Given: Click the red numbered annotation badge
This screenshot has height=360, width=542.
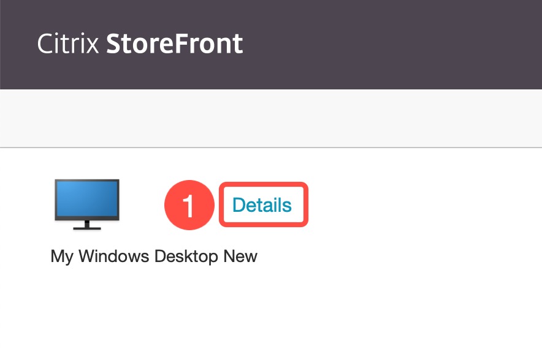Looking at the screenshot, I should 189,205.
